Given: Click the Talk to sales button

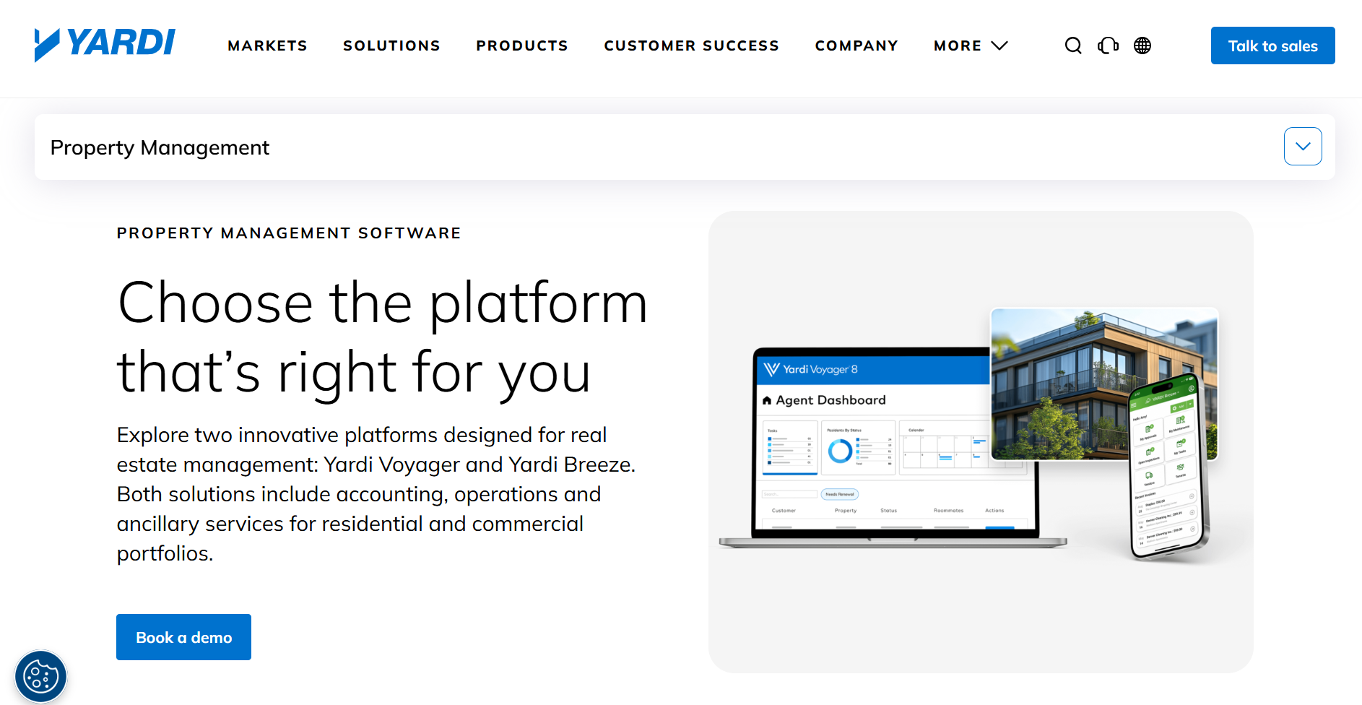Looking at the screenshot, I should [x=1272, y=46].
